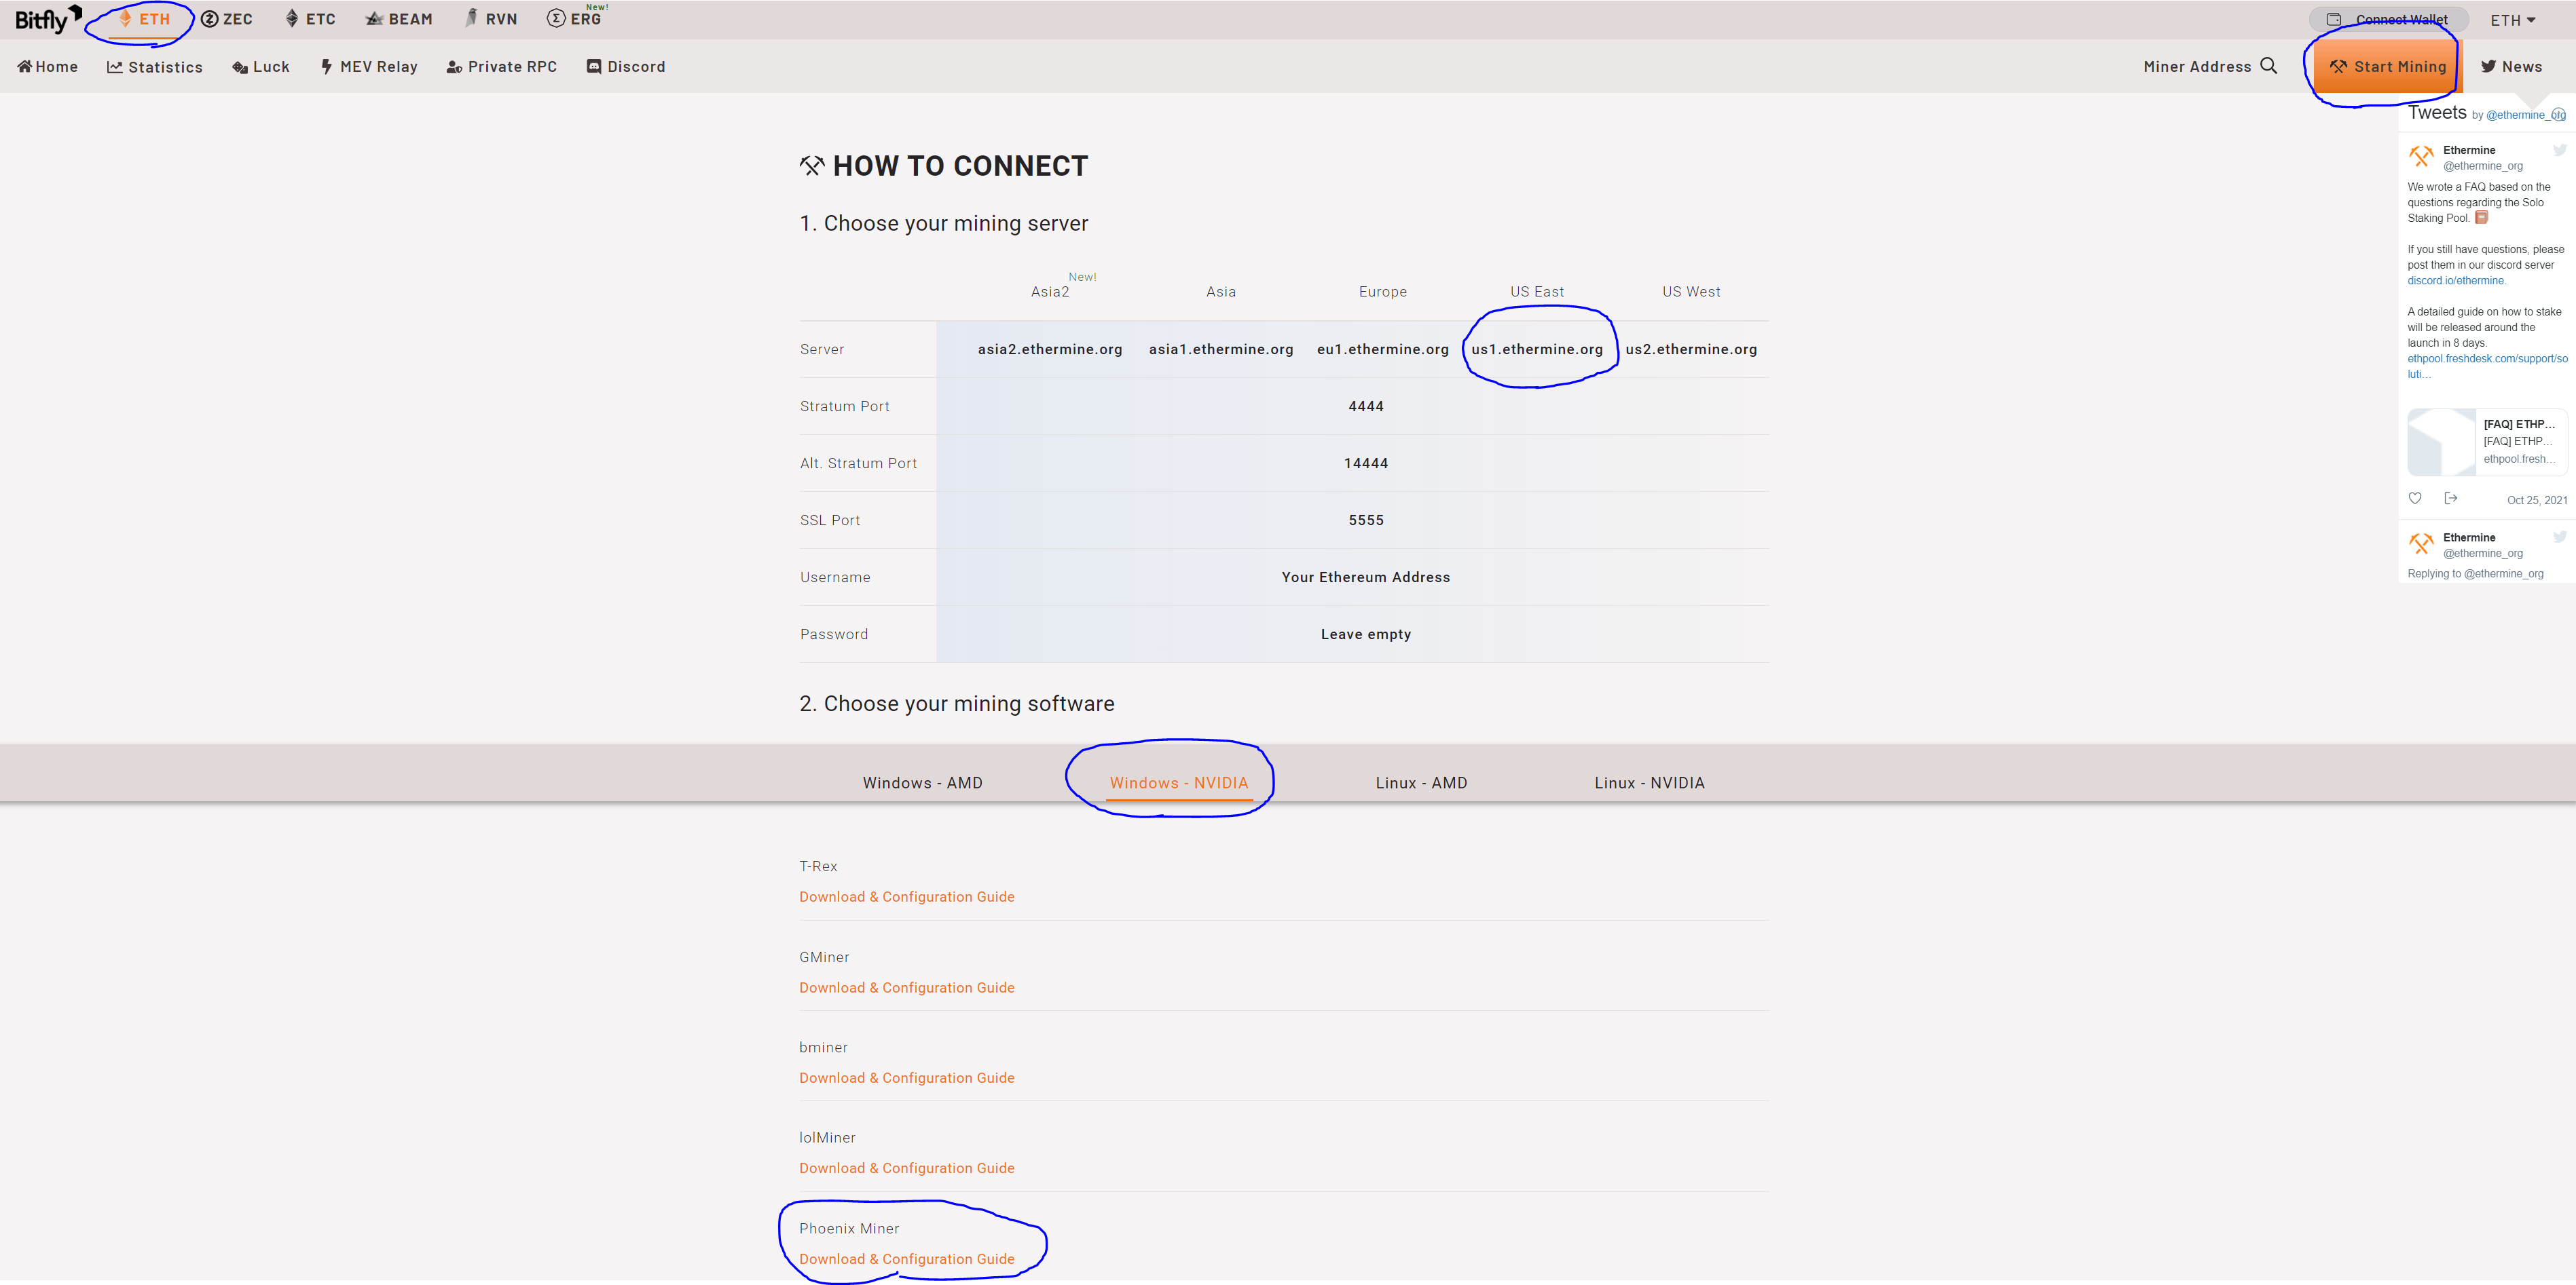Screen dimensions: 2576x1285
Task: Open Phoenix Miner Download & Configuration Guide
Action: [x=907, y=1259]
